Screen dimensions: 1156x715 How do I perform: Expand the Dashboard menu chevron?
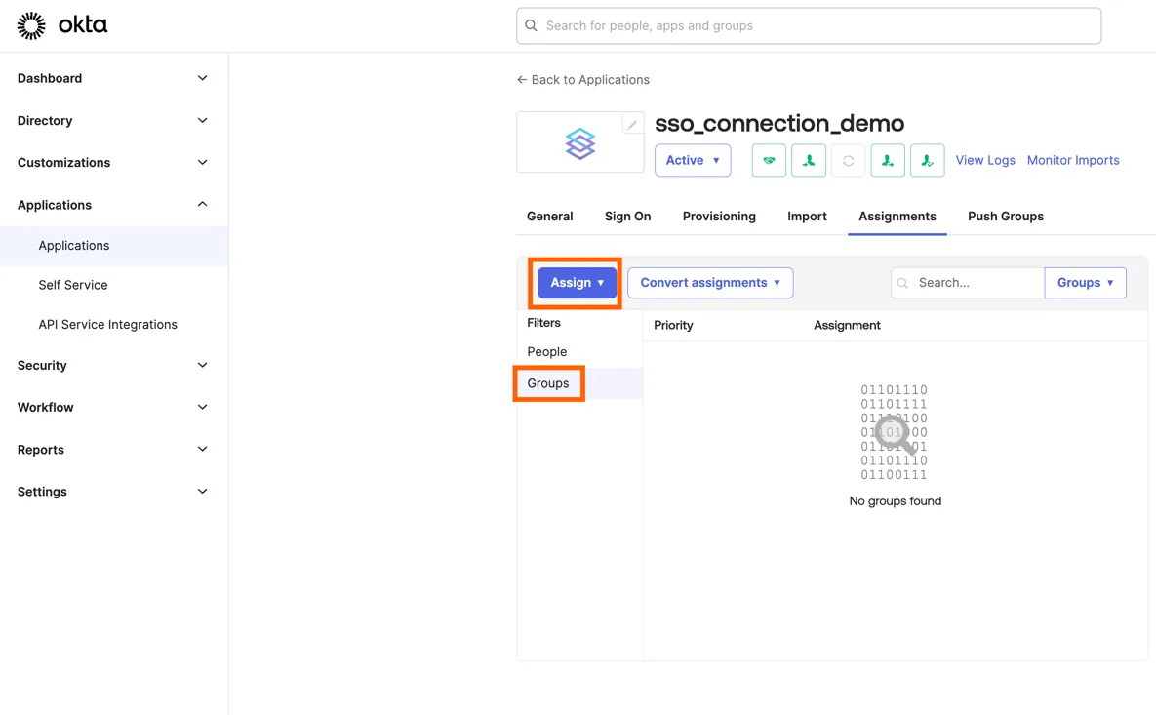[x=202, y=78]
